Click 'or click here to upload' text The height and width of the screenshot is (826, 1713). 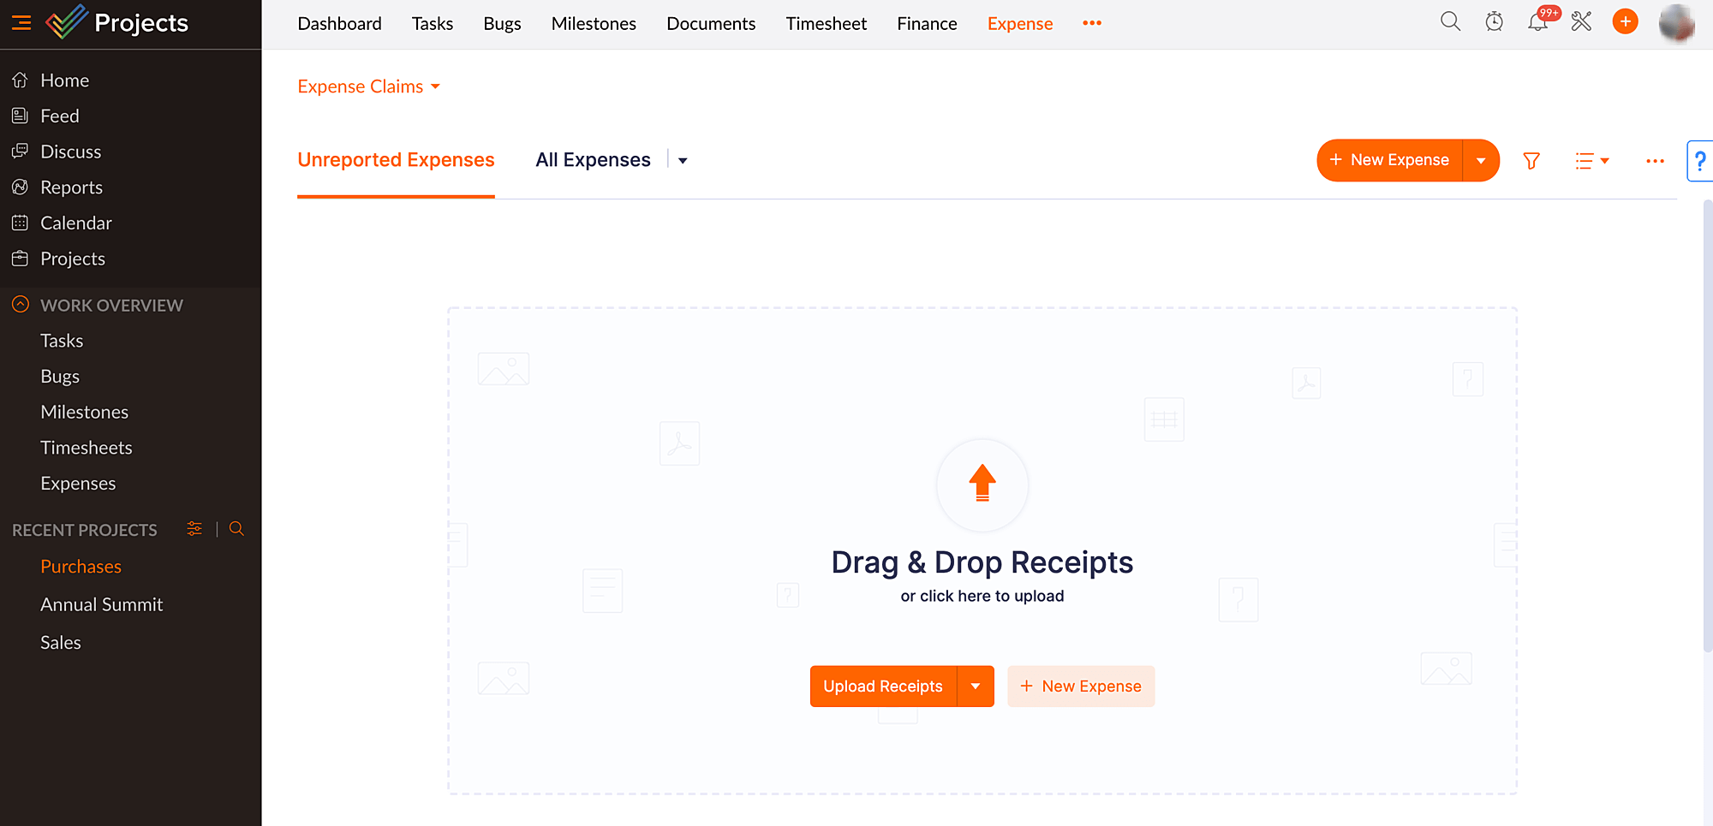click(982, 596)
